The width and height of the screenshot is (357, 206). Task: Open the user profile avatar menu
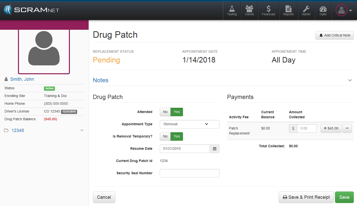click(x=344, y=10)
